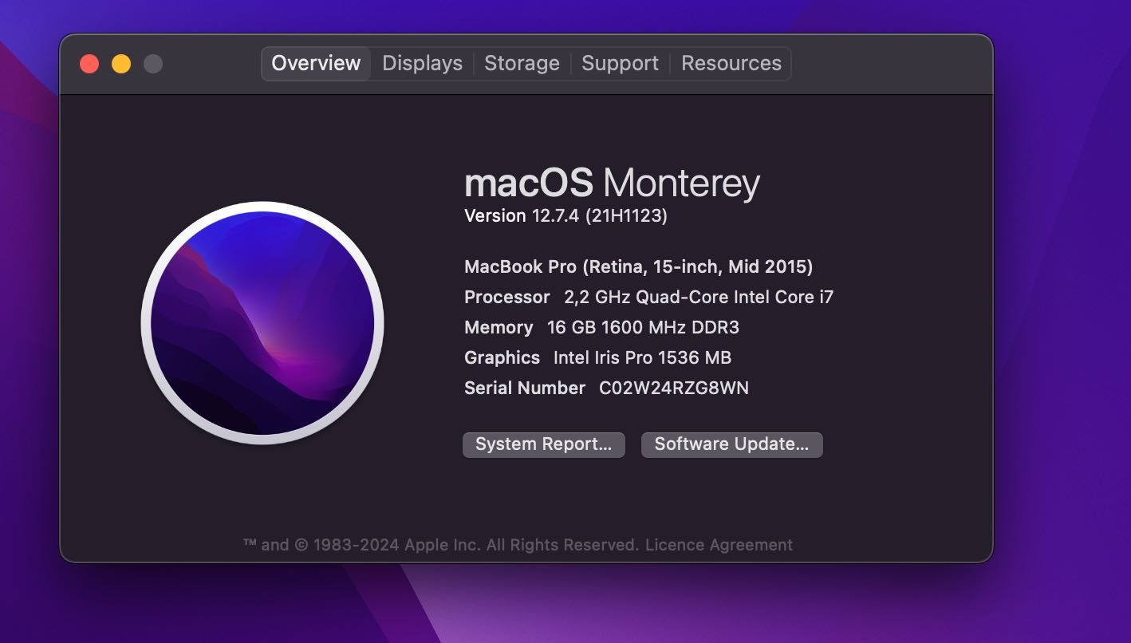Click the Serial Number label
The height and width of the screenshot is (643, 1131).
coord(525,388)
